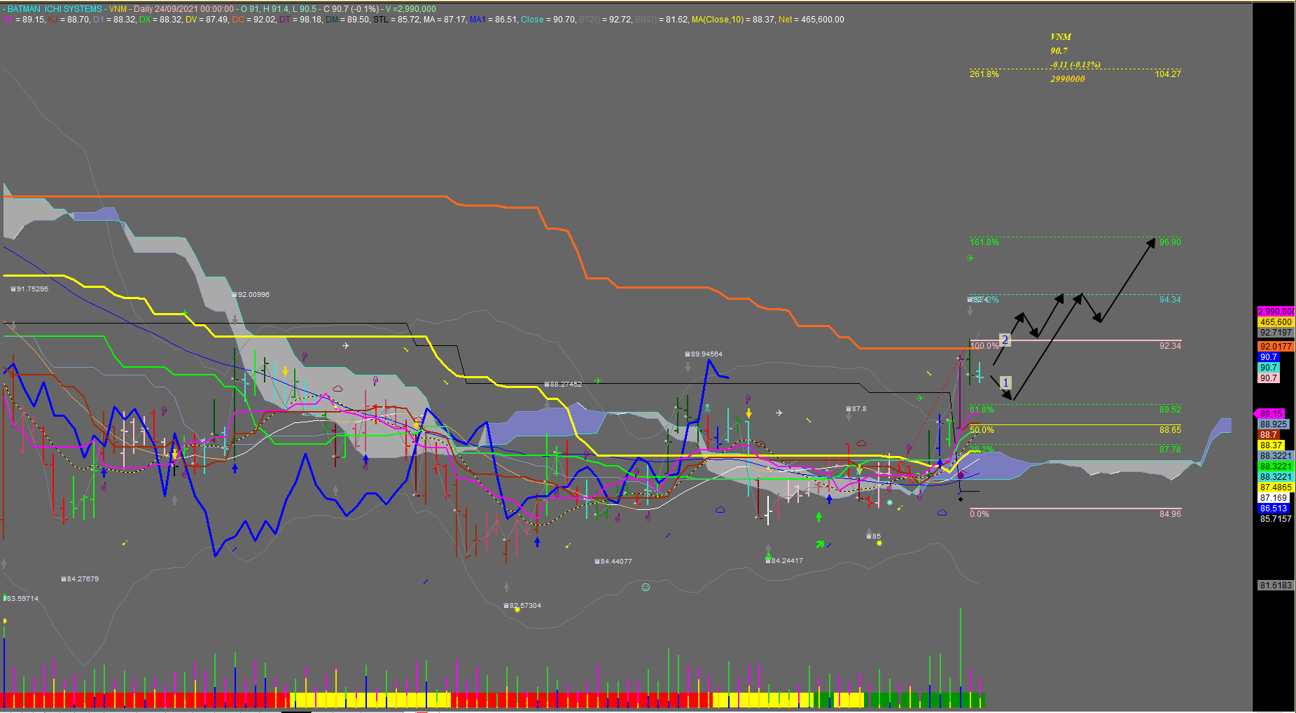Click the 92.34 Fibonacci price label
This screenshot has height=713, width=1296.
(1170, 345)
